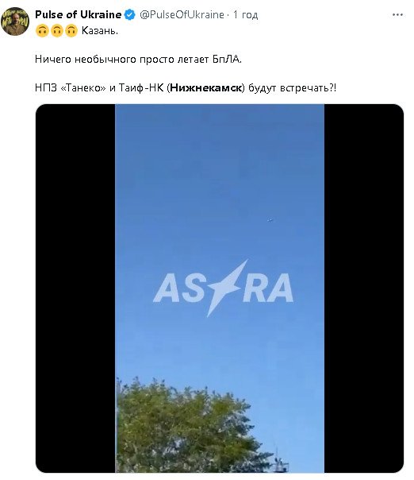Click the green tree in the video
This screenshot has width=414, height=480.
click(x=190, y=427)
